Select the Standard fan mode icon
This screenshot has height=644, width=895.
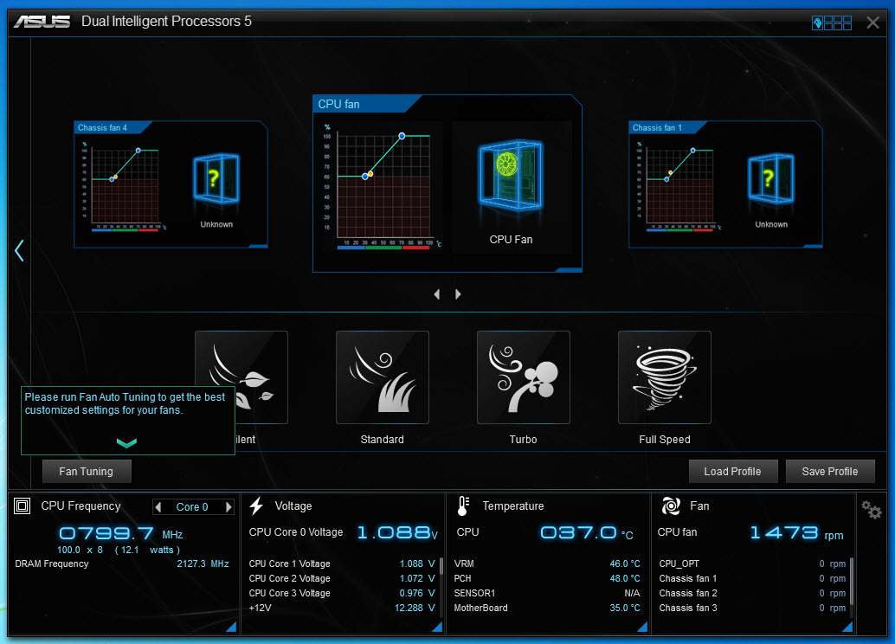click(x=383, y=377)
